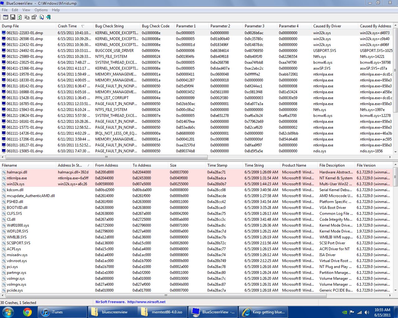Open Advanced Options from the toolbar

5,17
